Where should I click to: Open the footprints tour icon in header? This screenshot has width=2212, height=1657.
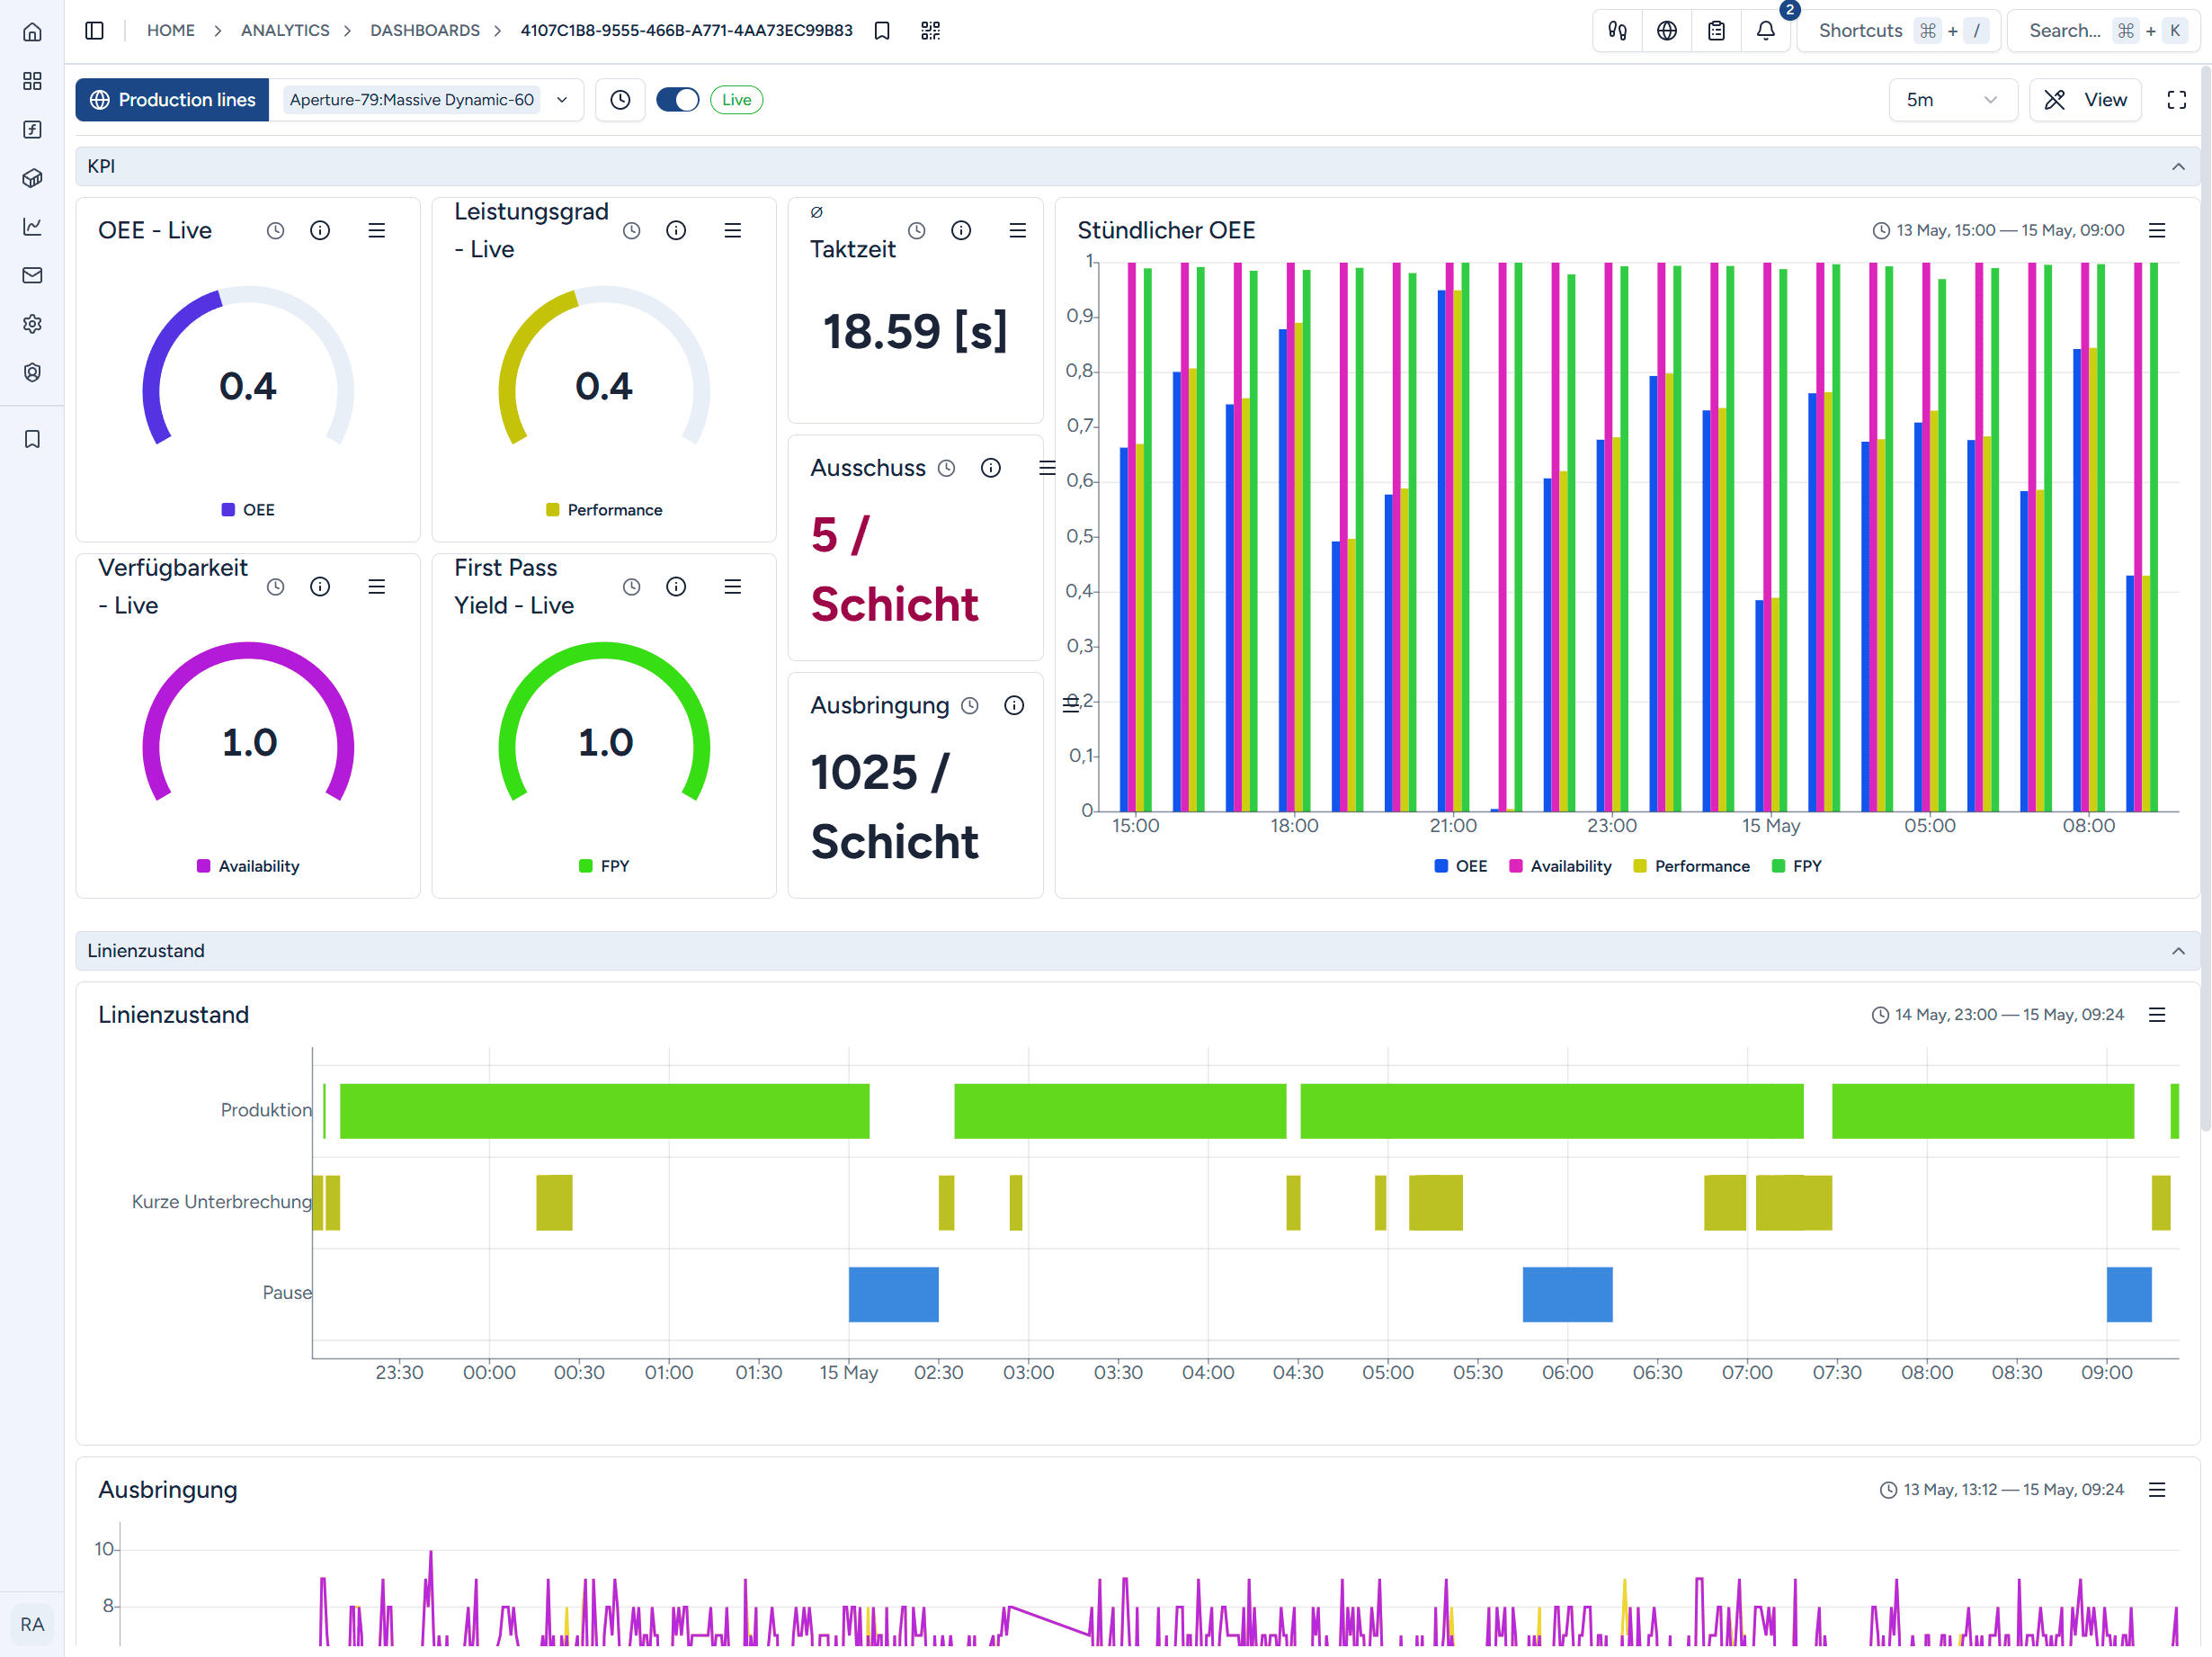[1617, 31]
